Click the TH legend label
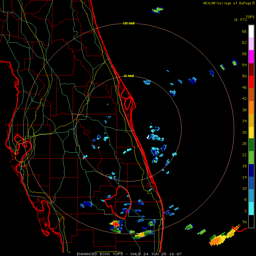The image size is (256, 256). pyautogui.click(x=244, y=222)
